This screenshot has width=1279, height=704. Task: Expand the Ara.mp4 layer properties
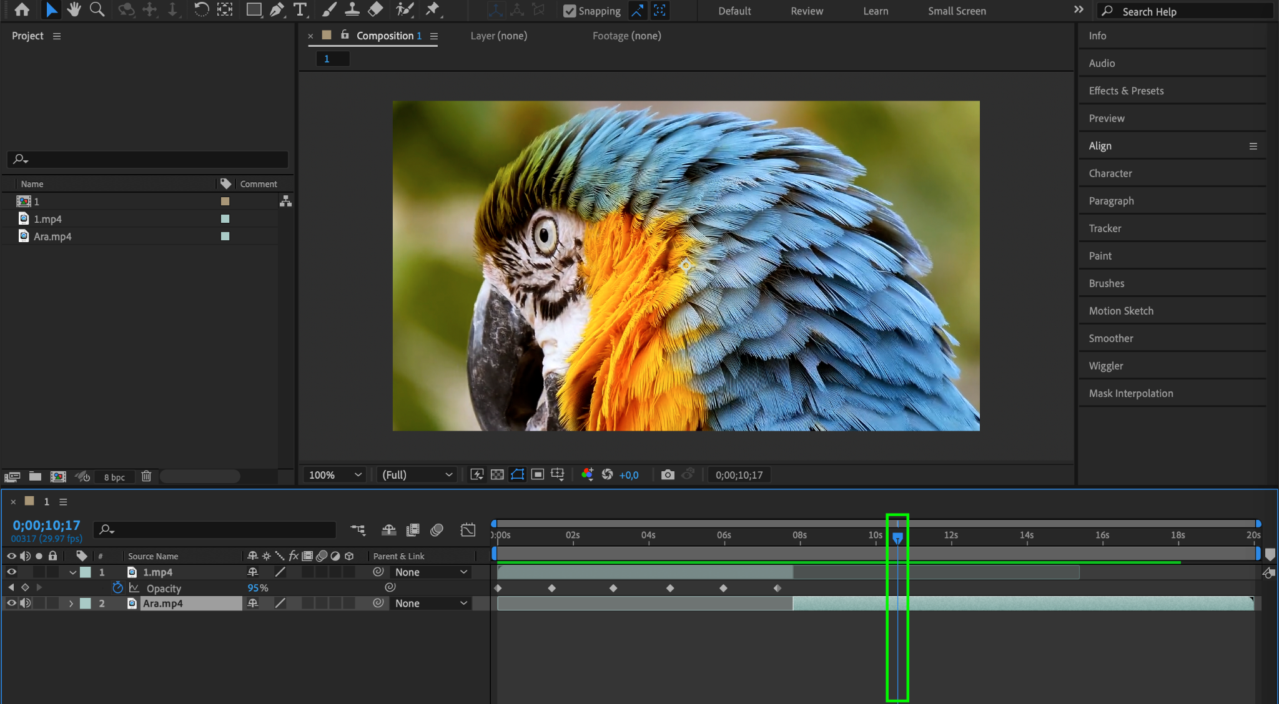[x=71, y=604]
